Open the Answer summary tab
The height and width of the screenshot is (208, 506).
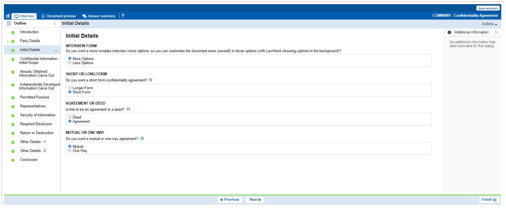(99, 16)
